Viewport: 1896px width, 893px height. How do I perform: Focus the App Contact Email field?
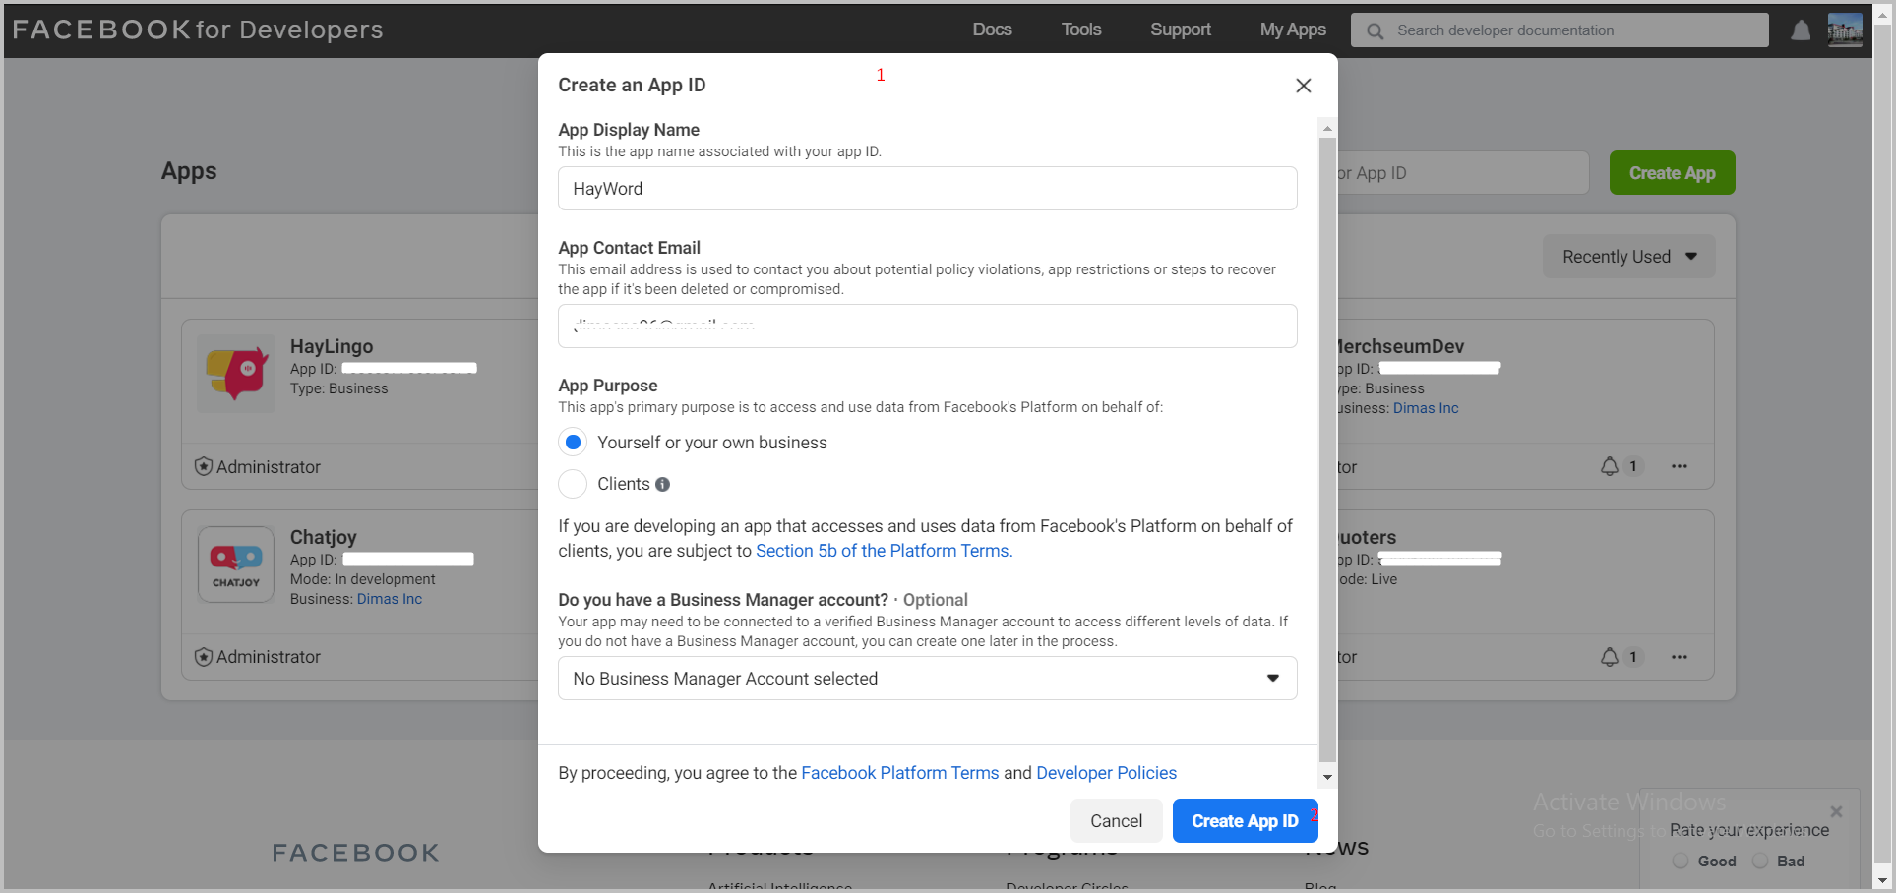coord(927,327)
